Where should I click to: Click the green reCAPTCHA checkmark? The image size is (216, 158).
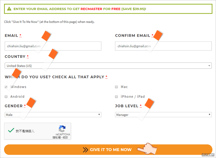[x=11, y=130]
